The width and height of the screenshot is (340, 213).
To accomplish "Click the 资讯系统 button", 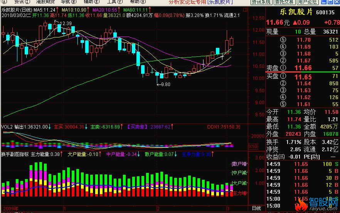I will tap(261, 2).
